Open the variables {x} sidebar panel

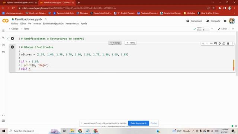pos(3,45)
